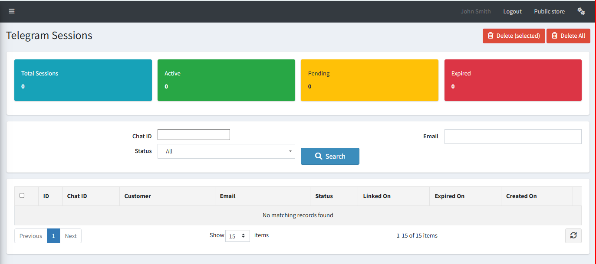
Task: Open the Public store link
Action: pos(549,11)
